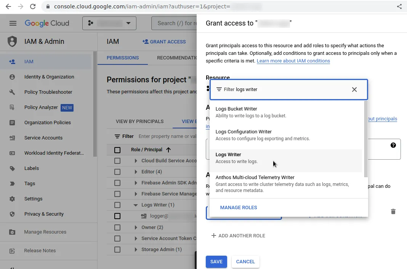Switch to the Permissions tab

(123, 58)
